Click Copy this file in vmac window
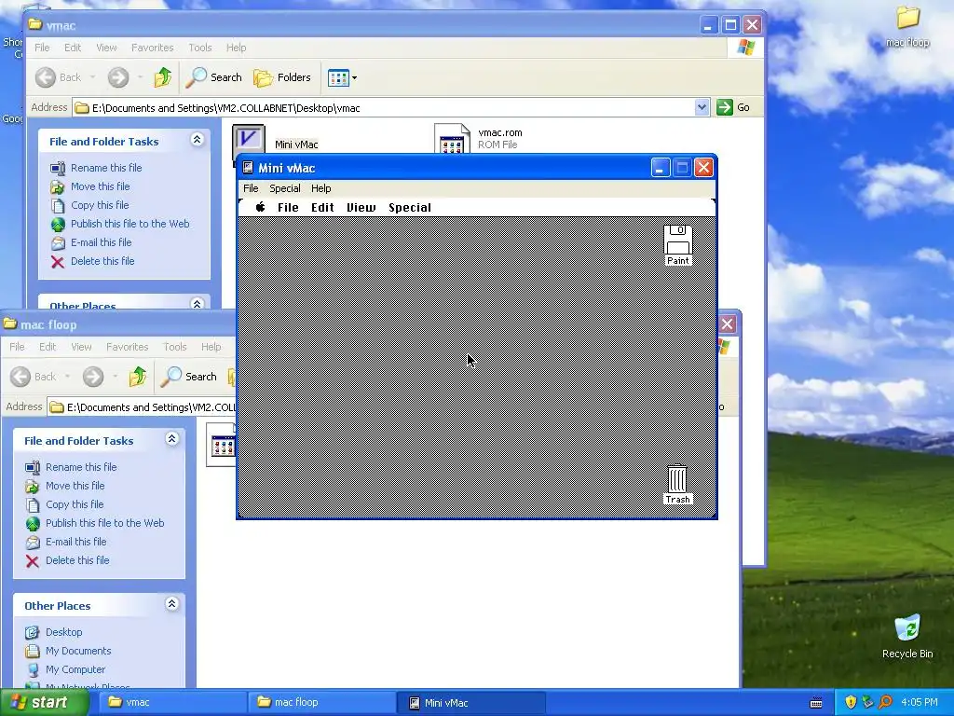Viewport: 954px width, 716px height. coord(99,205)
